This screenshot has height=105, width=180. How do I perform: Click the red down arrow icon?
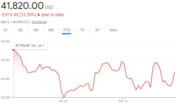coord(39,15)
